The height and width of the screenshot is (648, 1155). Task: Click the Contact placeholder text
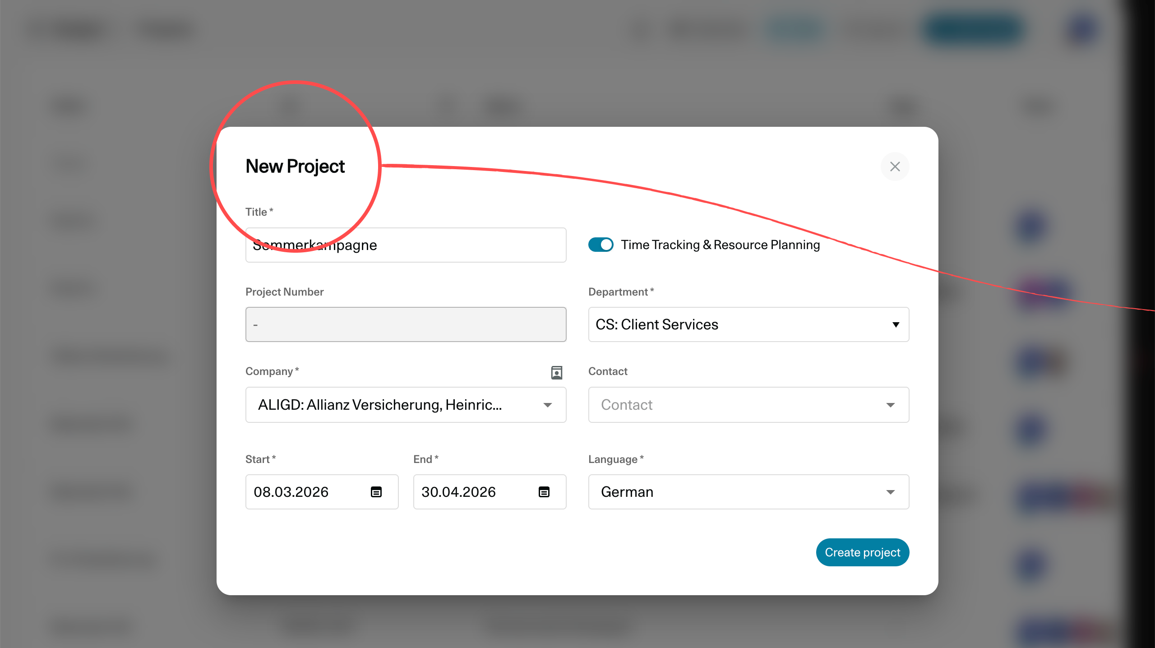point(627,405)
